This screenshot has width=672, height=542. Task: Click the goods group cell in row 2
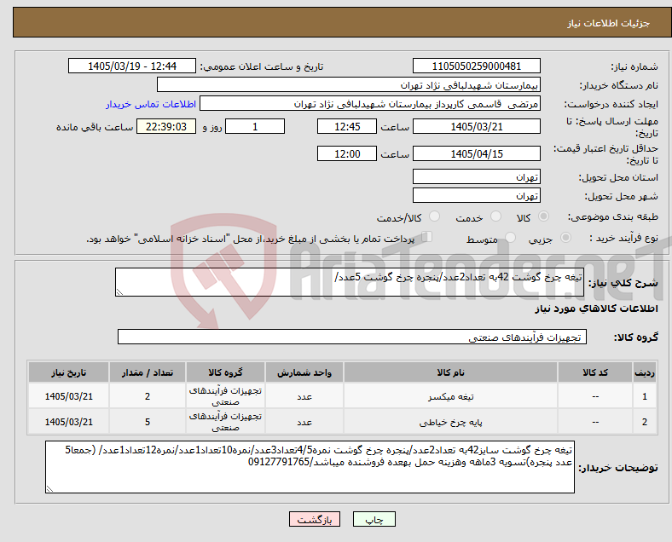pyautogui.click(x=225, y=422)
